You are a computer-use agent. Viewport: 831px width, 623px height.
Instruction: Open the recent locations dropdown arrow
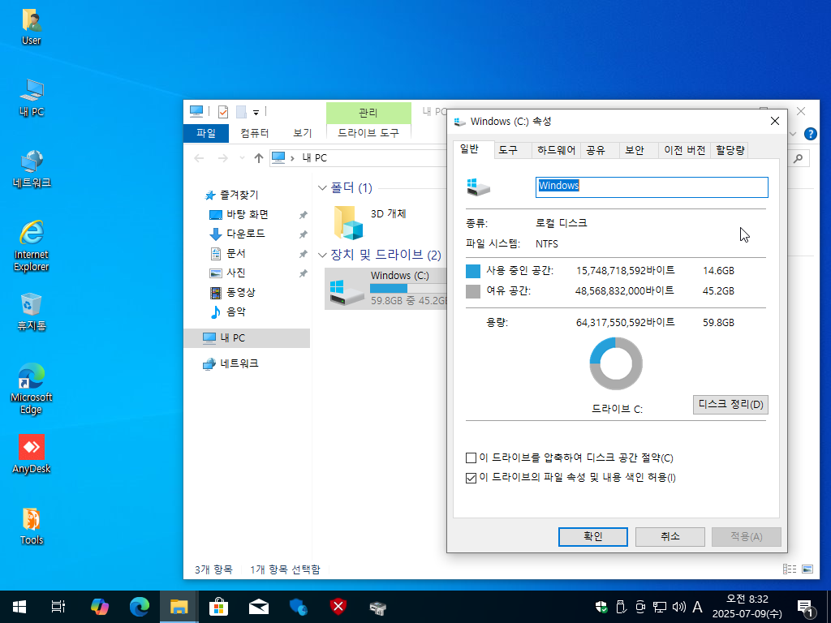click(242, 158)
